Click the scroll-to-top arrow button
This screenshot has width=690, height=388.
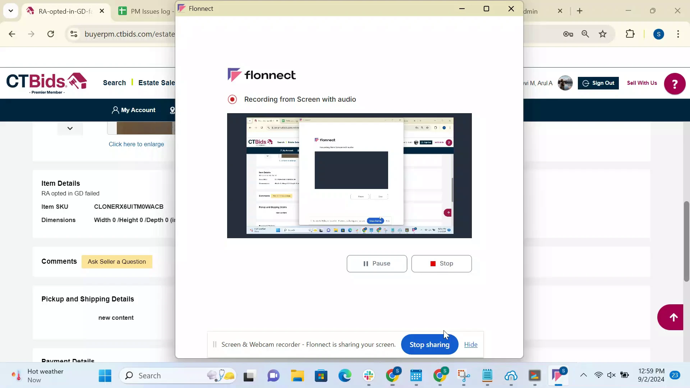click(x=671, y=317)
